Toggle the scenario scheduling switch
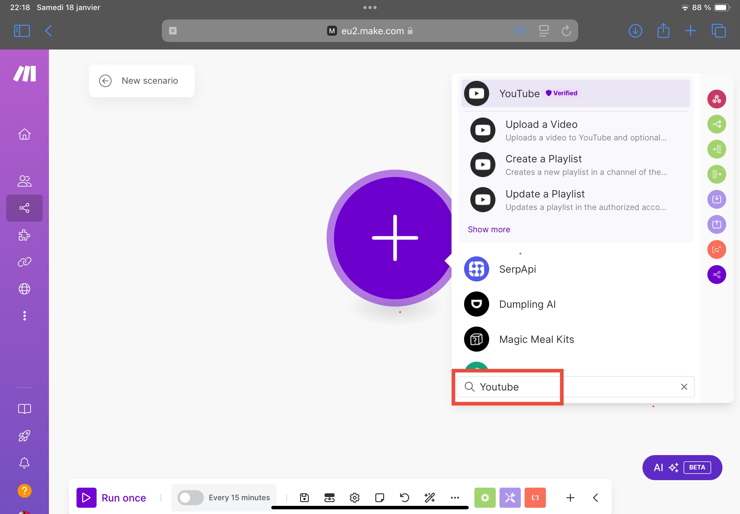Screen dimensions: 740x514 coord(190,498)
